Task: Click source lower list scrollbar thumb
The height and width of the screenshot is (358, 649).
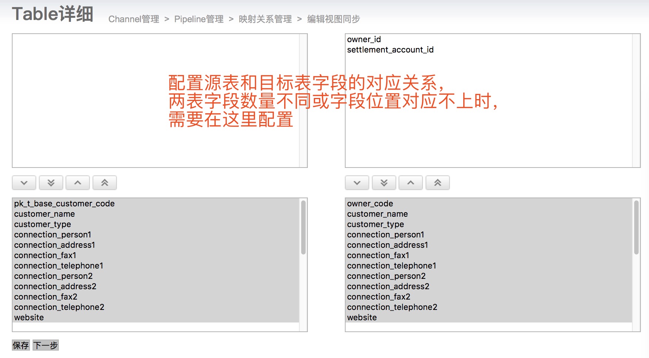Action: pos(303,227)
